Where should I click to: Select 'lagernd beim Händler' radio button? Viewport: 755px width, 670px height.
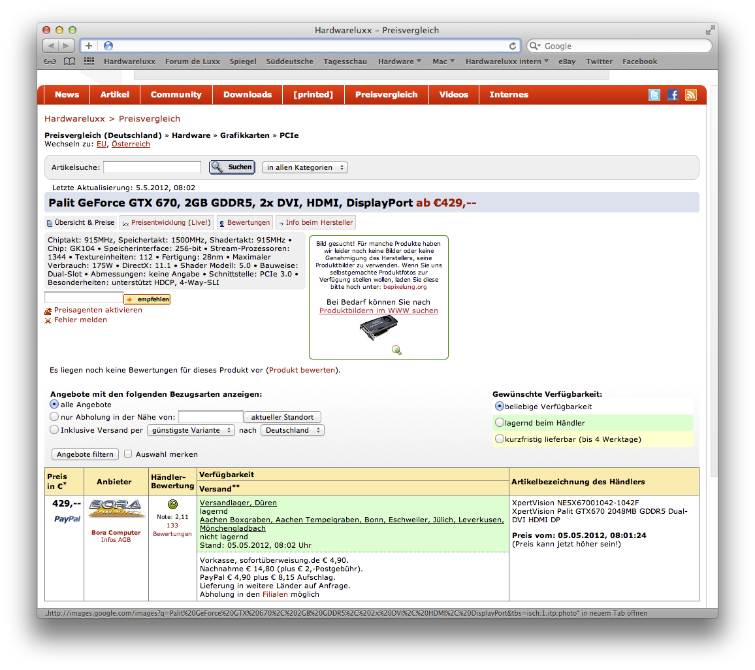click(500, 423)
